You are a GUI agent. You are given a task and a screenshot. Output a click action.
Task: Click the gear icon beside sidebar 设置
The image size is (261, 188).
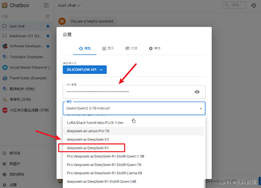click(5, 185)
